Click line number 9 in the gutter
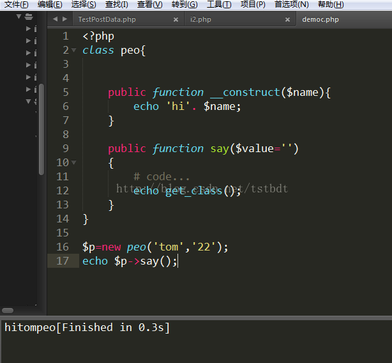Image resolution: width=392 pixels, height=363 pixels. point(66,148)
